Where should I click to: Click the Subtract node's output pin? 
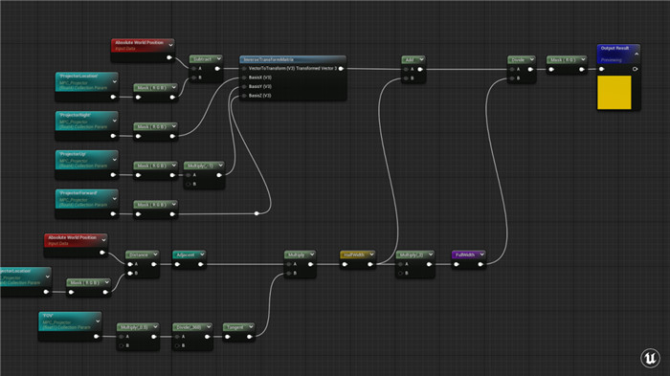217,68
